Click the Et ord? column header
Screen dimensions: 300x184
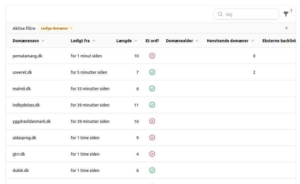coord(152,41)
